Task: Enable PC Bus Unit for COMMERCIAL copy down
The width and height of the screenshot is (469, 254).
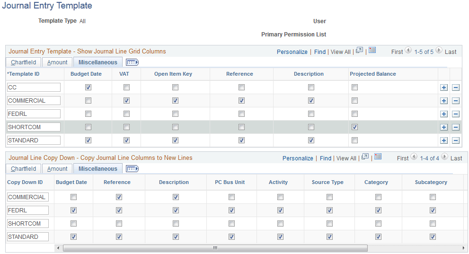Action: pyautogui.click(x=231, y=197)
